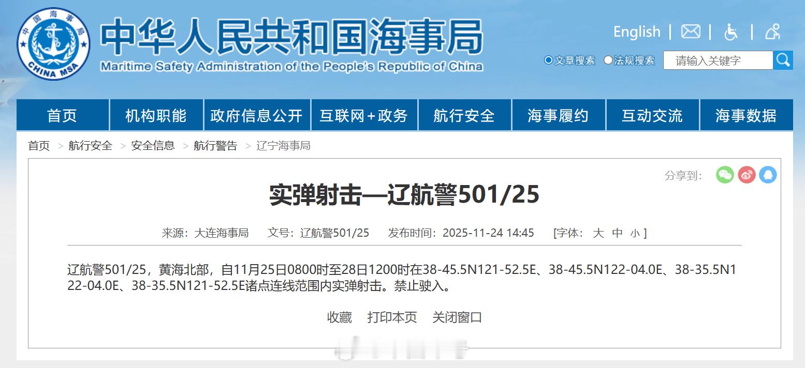Open the mail envelope icon
This screenshot has height=368, width=805.
coord(691,32)
